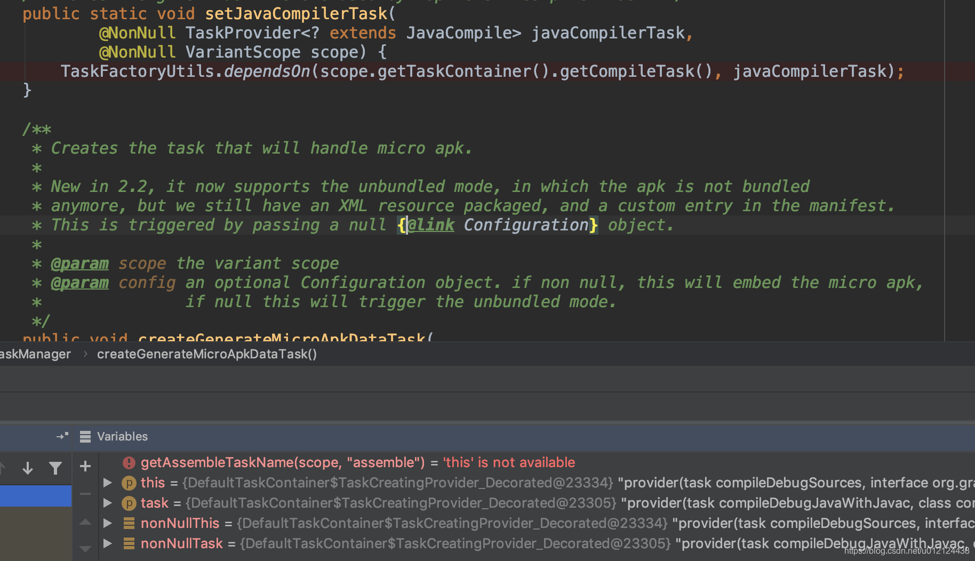Click the @link tag in Javadoc
Image resolution: width=975 pixels, height=561 pixels.
[431, 225]
